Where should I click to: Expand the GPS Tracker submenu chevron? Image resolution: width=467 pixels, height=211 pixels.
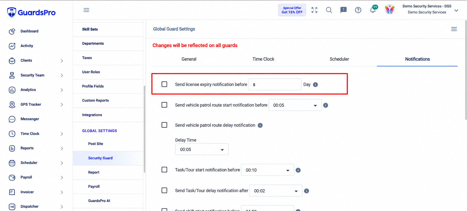(x=62, y=105)
